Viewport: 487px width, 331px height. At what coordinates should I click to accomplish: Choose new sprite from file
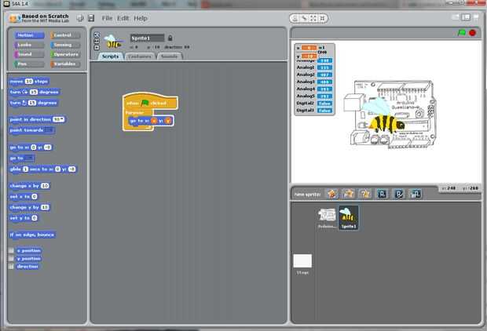point(349,195)
